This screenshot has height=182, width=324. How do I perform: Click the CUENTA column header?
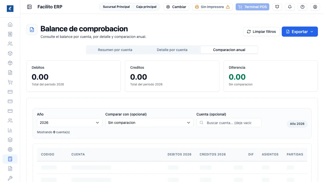coord(78,154)
